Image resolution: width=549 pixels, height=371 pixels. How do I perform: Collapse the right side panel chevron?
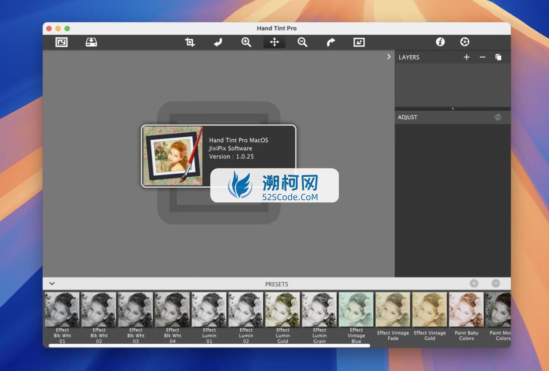click(x=389, y=57)
